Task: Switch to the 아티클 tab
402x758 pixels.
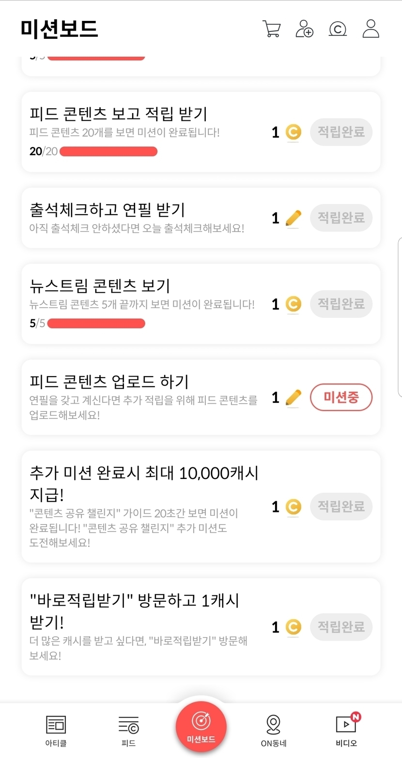Action: pyautogui.click(x=56, y=730)
